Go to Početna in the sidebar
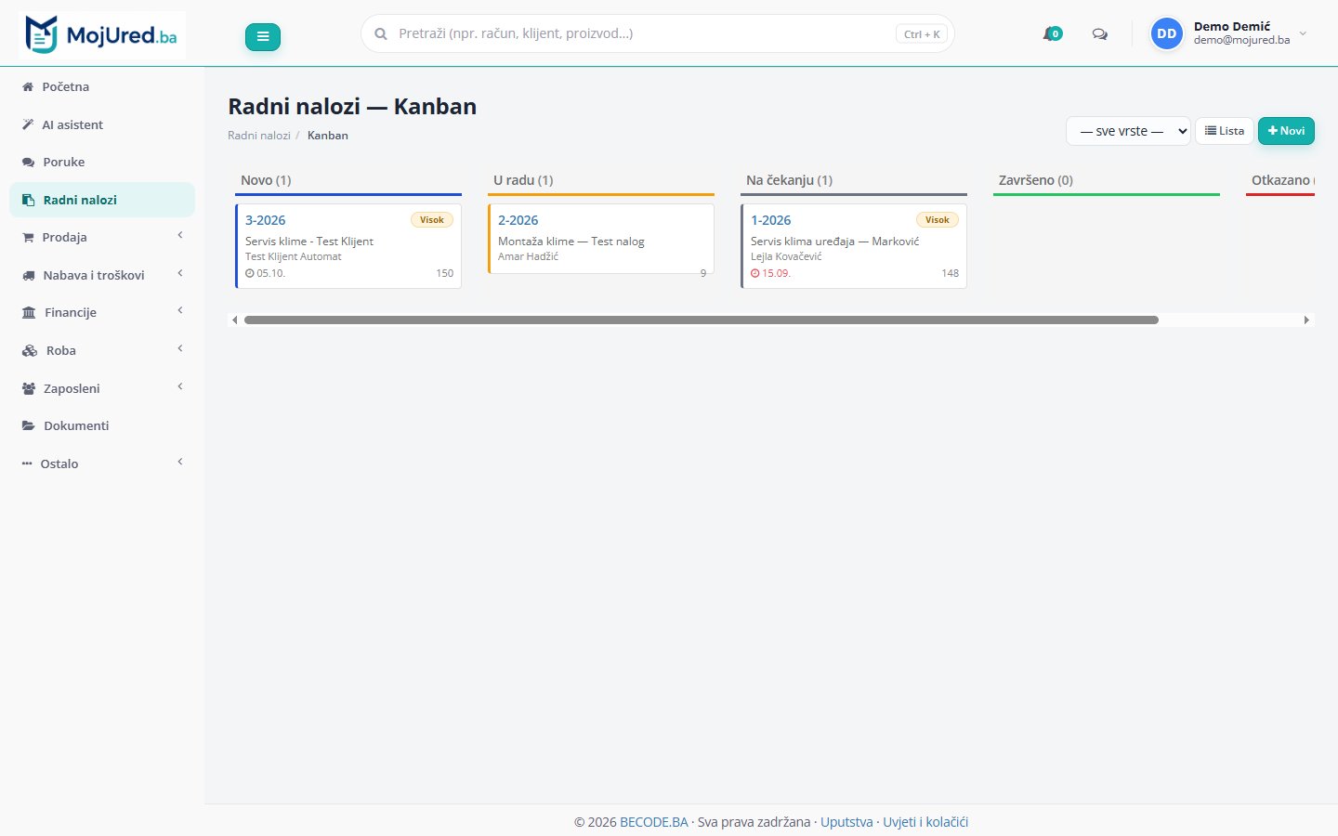 point(102,86)
